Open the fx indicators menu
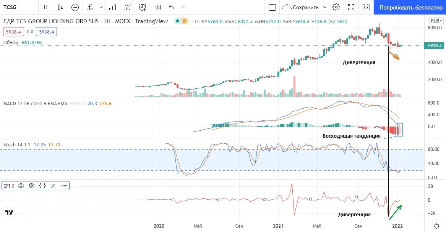This screenshot has width=446, height=231. (x=90, y=7)
